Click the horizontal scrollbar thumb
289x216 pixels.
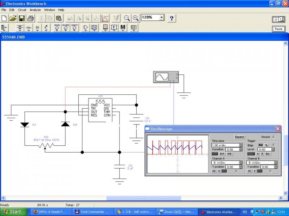(143, 198)
